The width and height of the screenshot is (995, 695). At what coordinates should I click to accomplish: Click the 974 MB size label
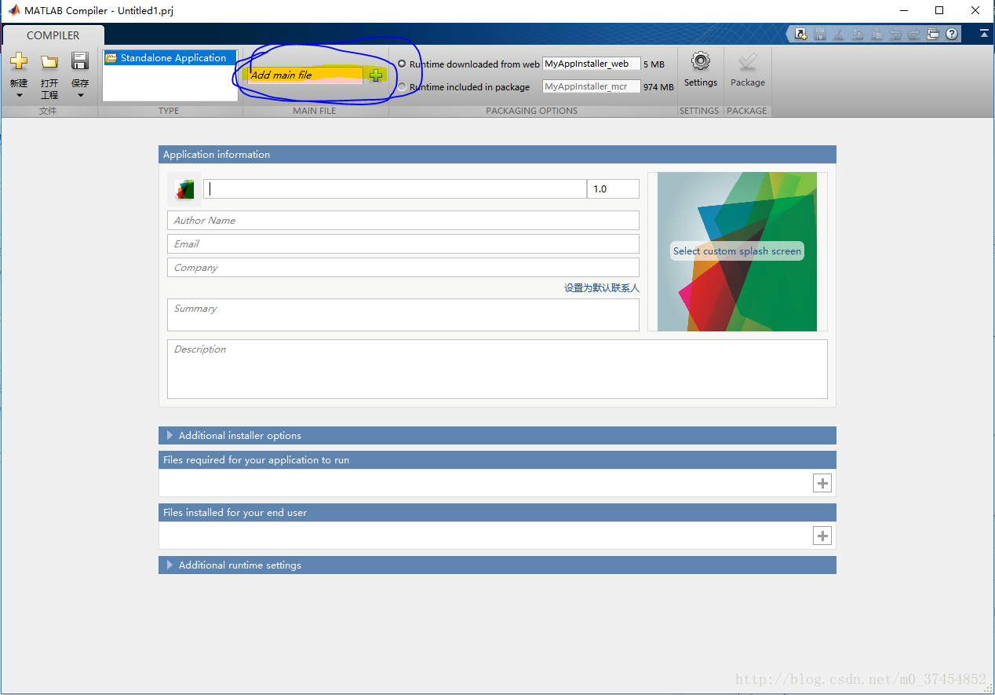pyautogui.click(x=658, y=87)
